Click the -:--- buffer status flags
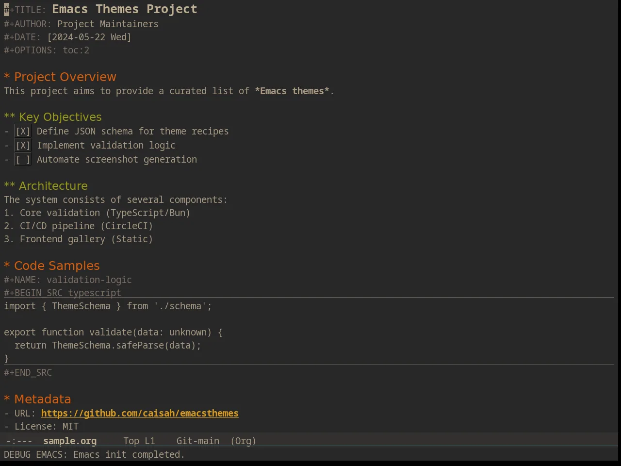Image resolution: width=621 pixels, height=466 pixels. (19, 441)
